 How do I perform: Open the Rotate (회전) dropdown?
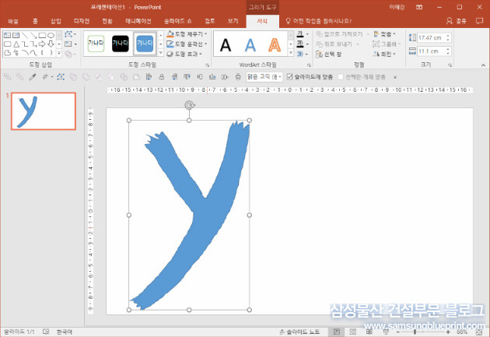coord(385,54)
